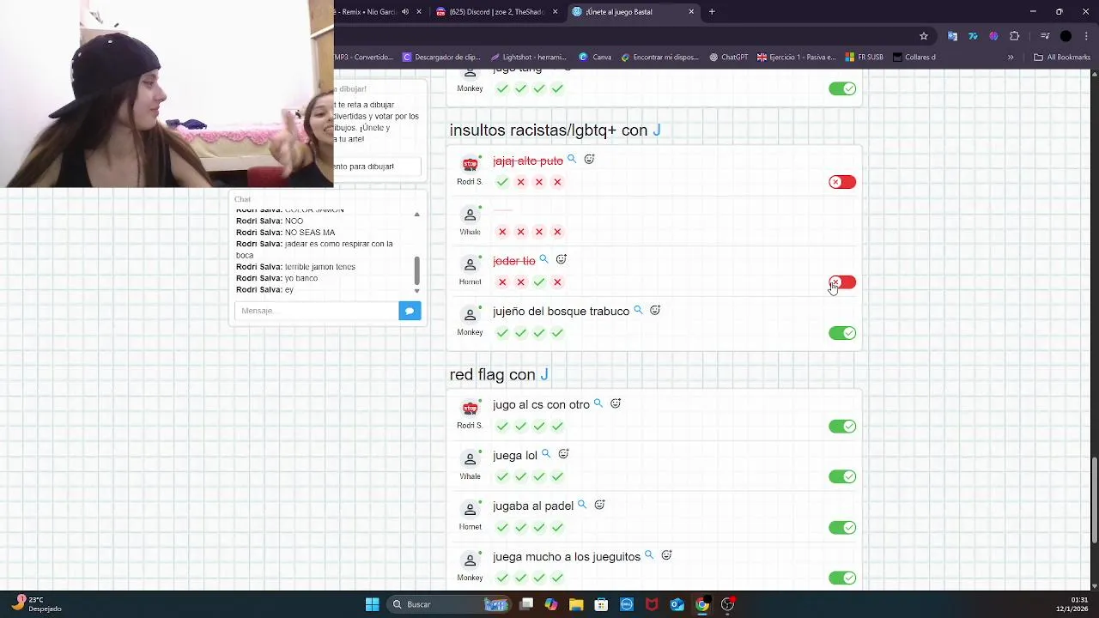This screenshot has width=1099, height=618.
Task: Open the Lightshot bookmark
Action: pyautogui.click(x=527, y=58)
